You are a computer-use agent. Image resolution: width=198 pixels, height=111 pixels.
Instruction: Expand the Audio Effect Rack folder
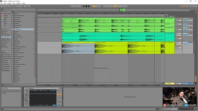[12, 16]
